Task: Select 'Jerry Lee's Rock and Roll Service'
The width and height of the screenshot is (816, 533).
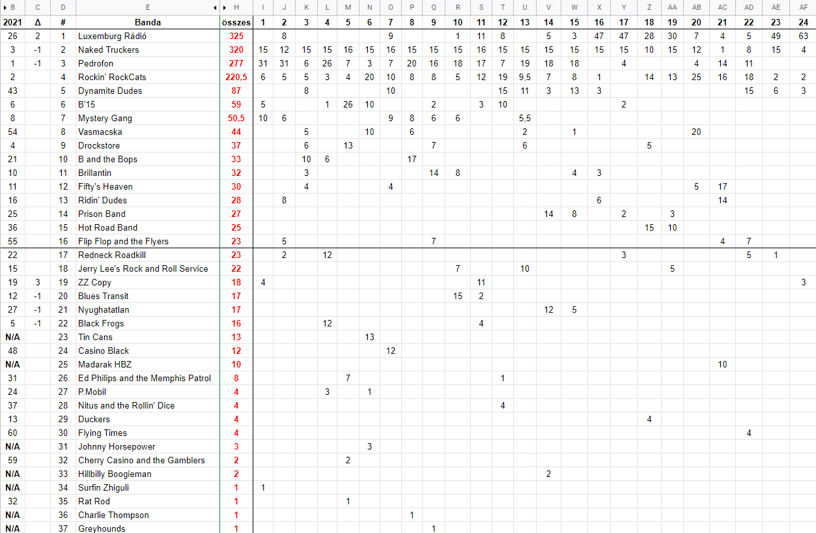Action: click(x=143, y=268)
